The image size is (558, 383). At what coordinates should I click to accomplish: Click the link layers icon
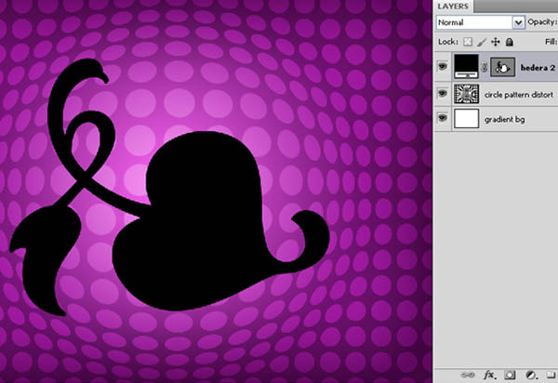pos(467,375)
